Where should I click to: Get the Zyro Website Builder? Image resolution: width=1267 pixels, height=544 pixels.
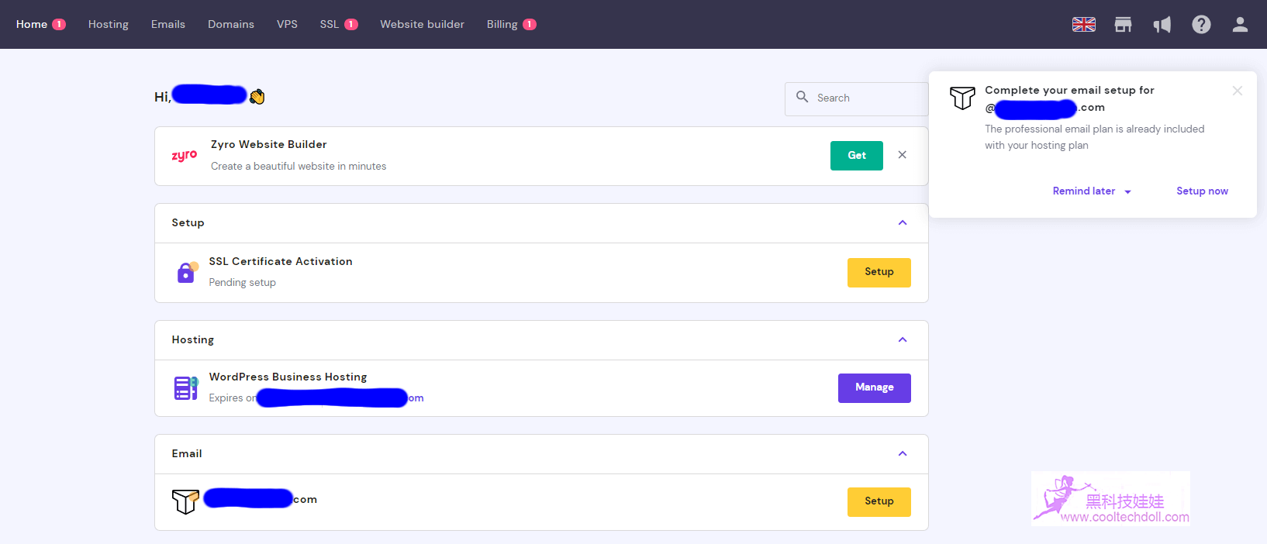(857, 156)
